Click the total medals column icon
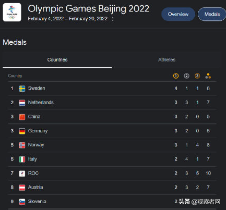 click(x=208, y=76)
